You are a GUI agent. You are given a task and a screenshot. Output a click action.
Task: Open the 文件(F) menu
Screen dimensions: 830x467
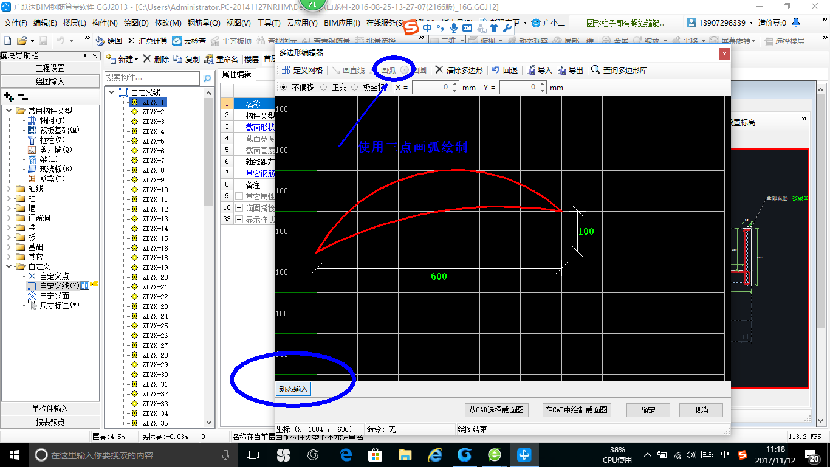(15, 23)
